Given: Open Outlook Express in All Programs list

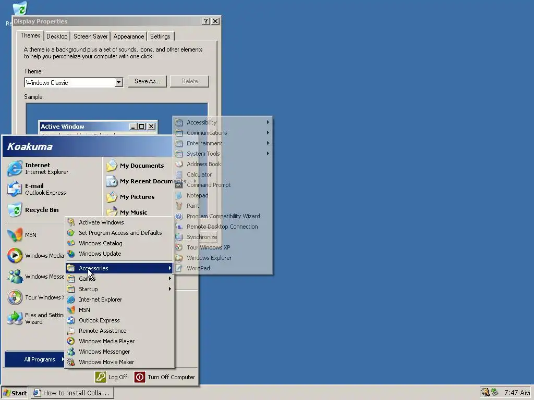Looking at the screenshot, I should click(x=119, y=320).
